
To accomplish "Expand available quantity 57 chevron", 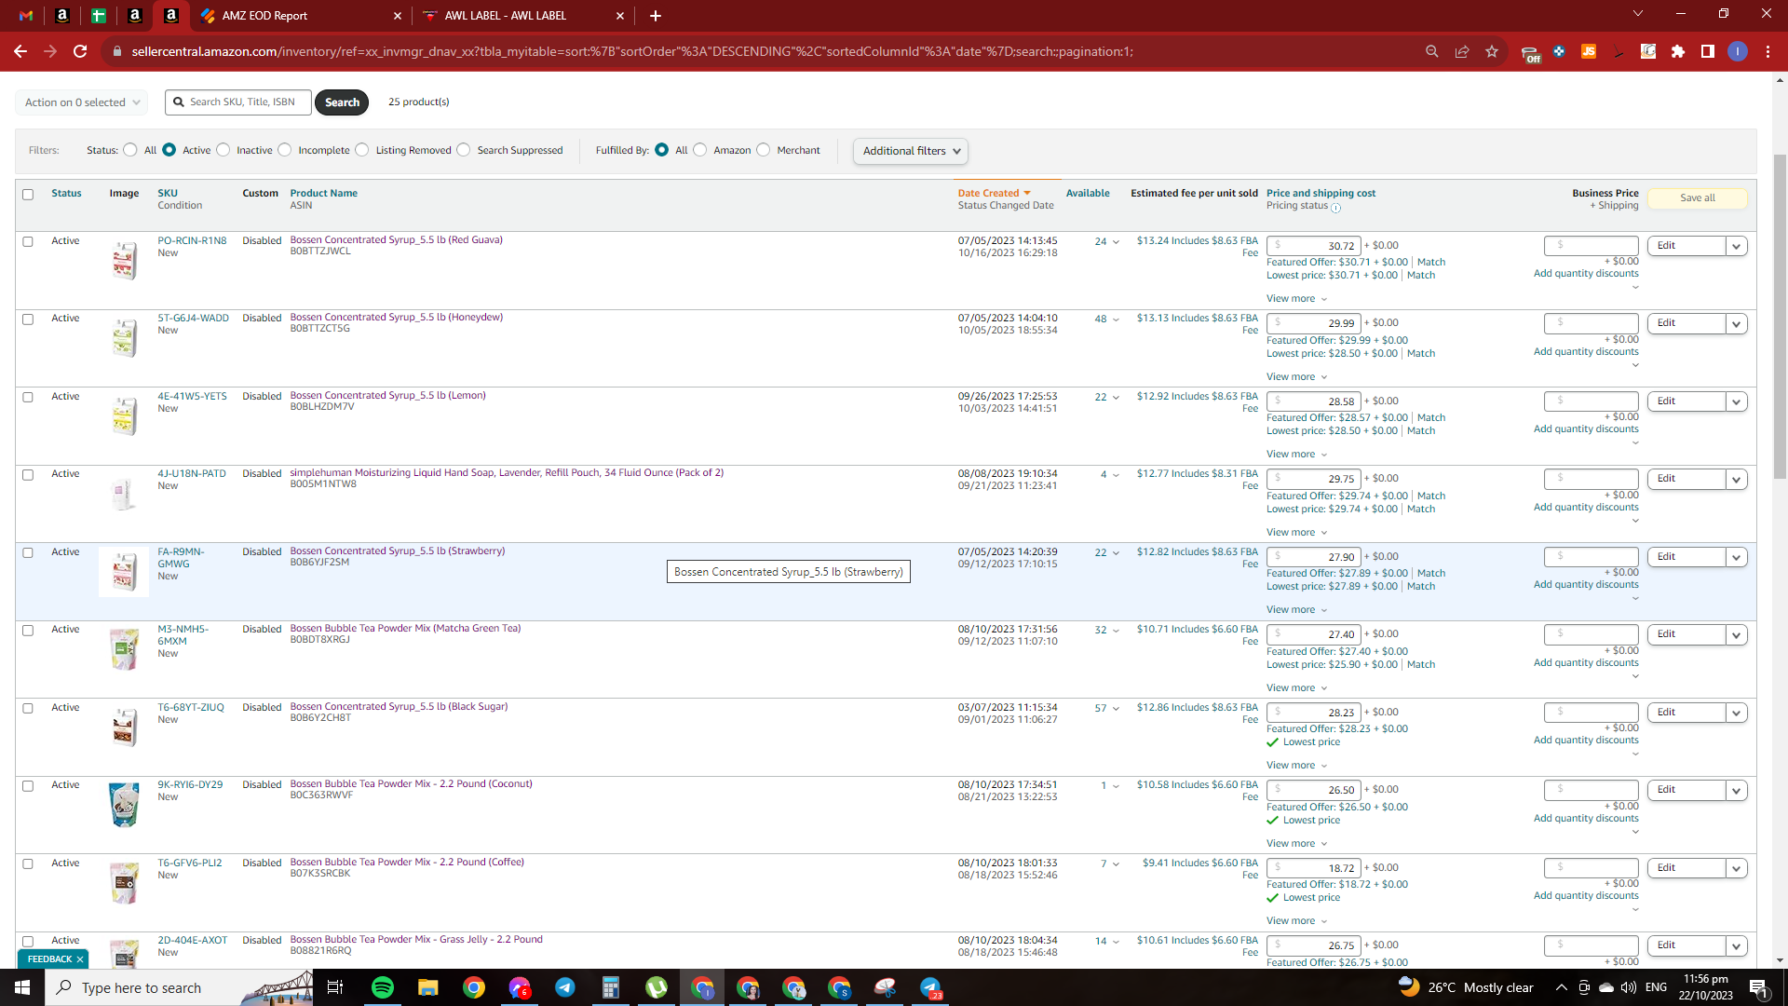I will coord(1116,709).
